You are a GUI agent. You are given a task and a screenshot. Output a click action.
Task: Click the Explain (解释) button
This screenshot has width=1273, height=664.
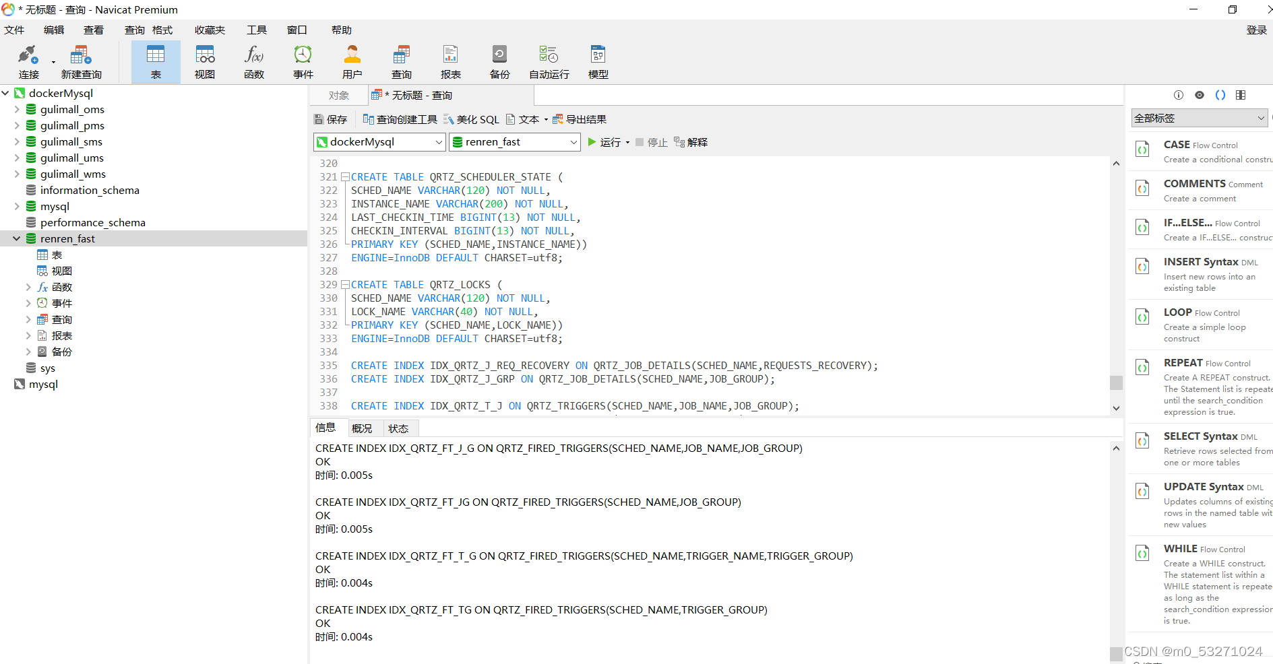coord(691,142)
